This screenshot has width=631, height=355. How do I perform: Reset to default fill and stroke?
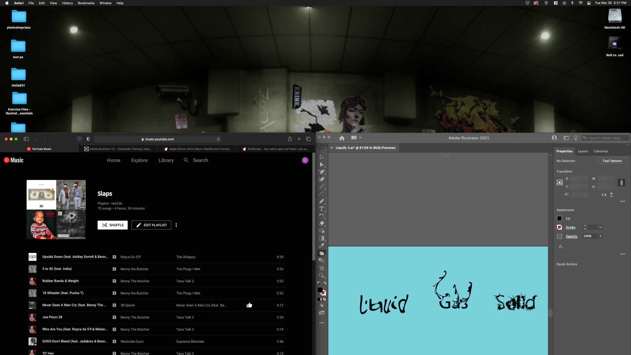point(319,283)
